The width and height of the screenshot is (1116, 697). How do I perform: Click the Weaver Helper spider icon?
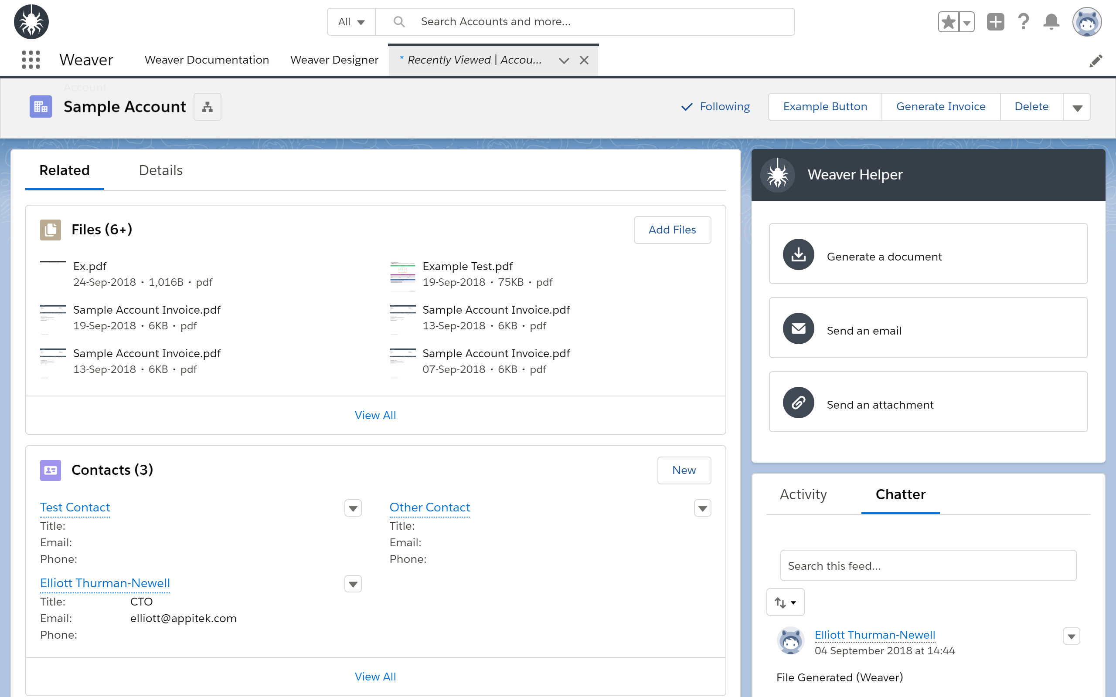point(778,175)
